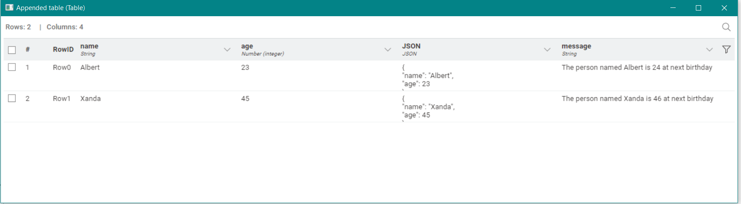Viewport: 741px width, 204px height.
Task: Open the table search magnifier icon
Action: [x=726, y=27]
